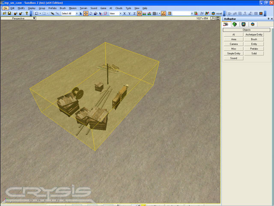Open the Layers tab in RollupBar
This screenshot has height=206, width=274.
[x=253, y=24]
